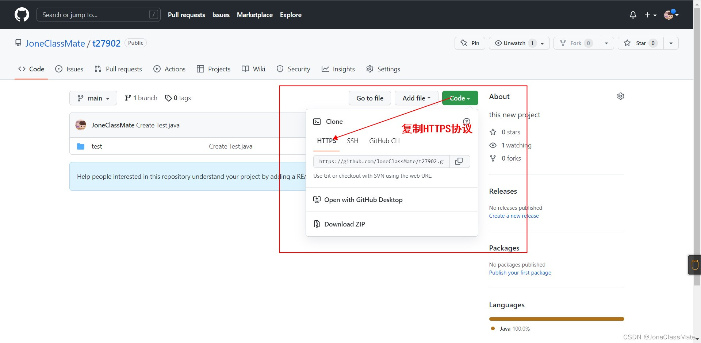Open the repository Code tab
The image size is (701, 343).
(31, 69)
